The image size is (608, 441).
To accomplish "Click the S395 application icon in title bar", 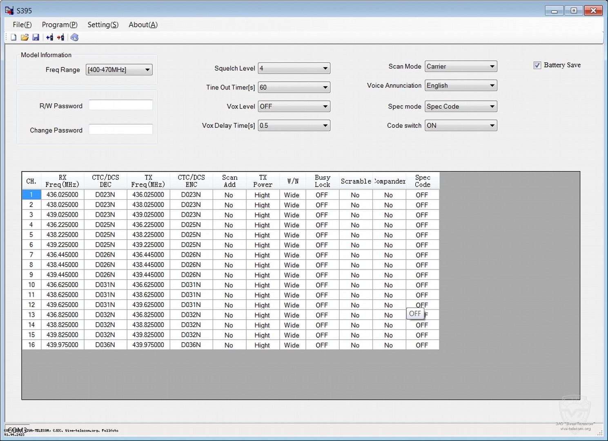I will click(9, 10).
